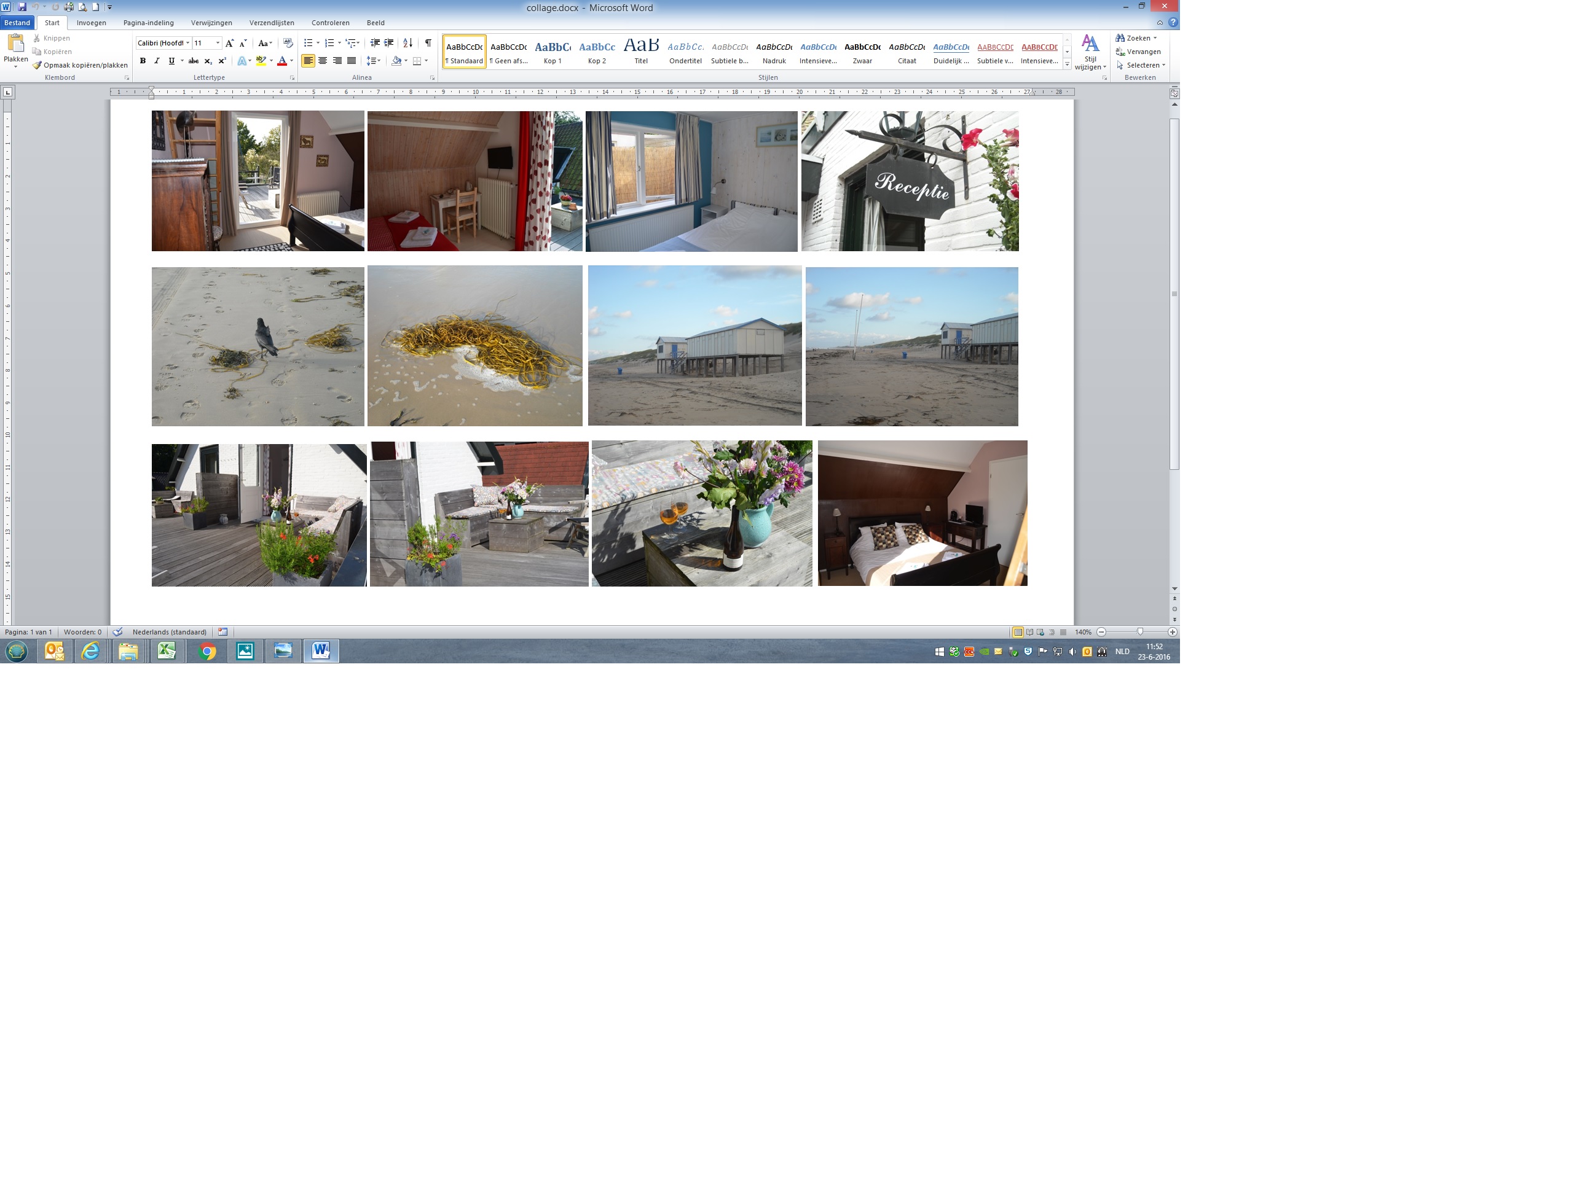Toggle show paragraph marks (¶)
The height and width of the screenshot is (1194, 1593).
pyautogui.click(x=428, y=43)
